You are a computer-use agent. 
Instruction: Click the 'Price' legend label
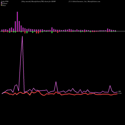pos(4,5)
